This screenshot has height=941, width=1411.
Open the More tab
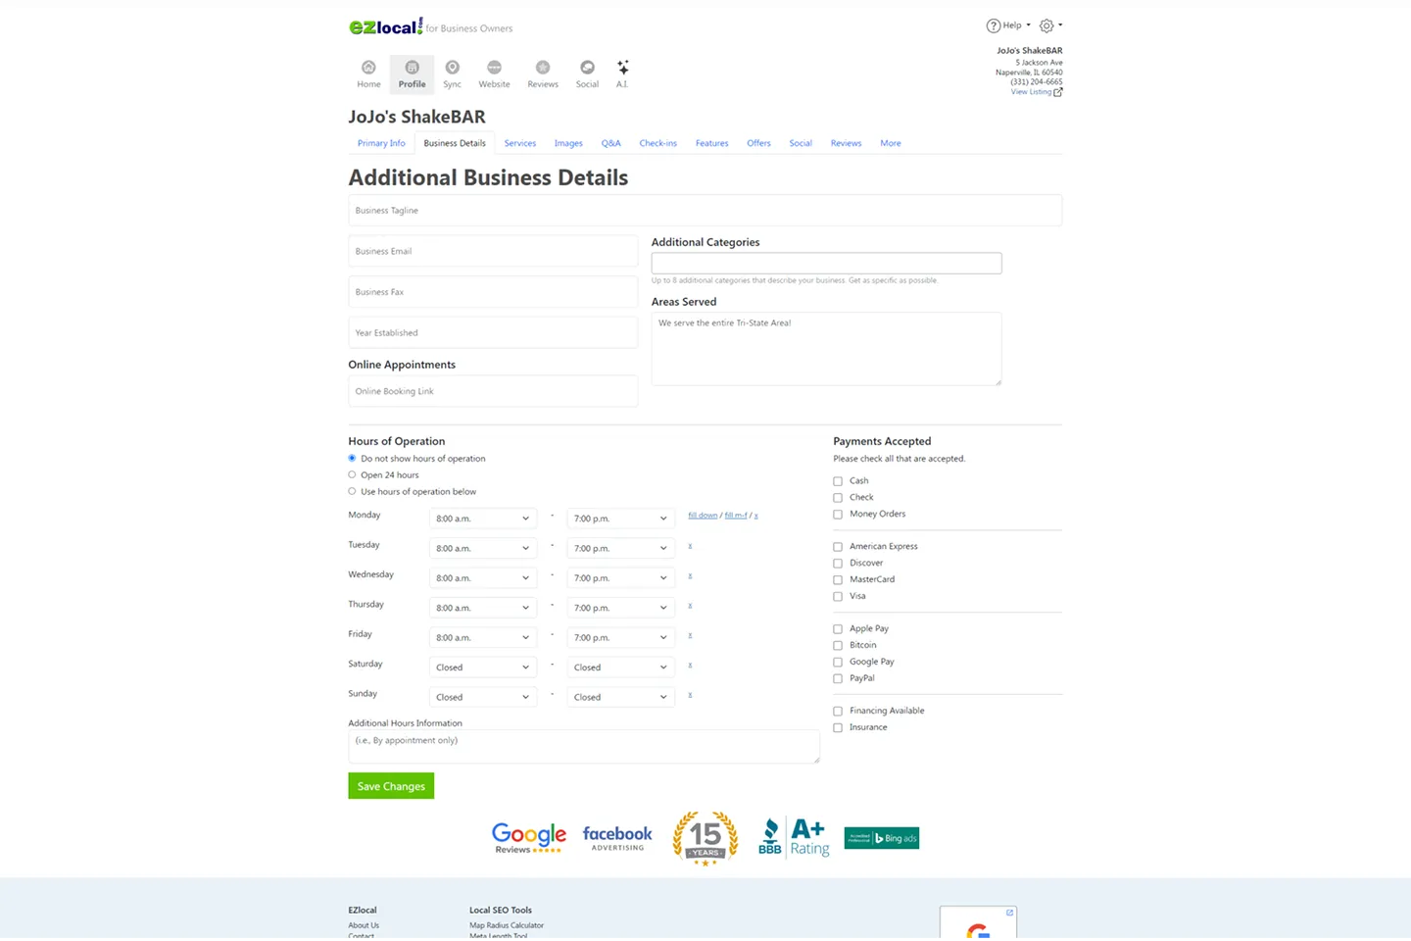tap(891, 143)
